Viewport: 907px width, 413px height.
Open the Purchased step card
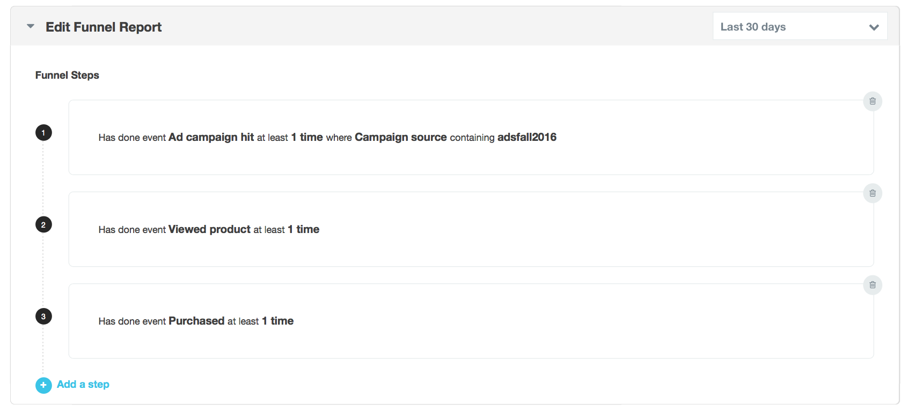(x=471, y=321)
